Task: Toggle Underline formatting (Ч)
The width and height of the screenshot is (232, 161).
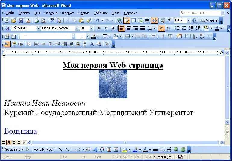Action: point(113,28)
